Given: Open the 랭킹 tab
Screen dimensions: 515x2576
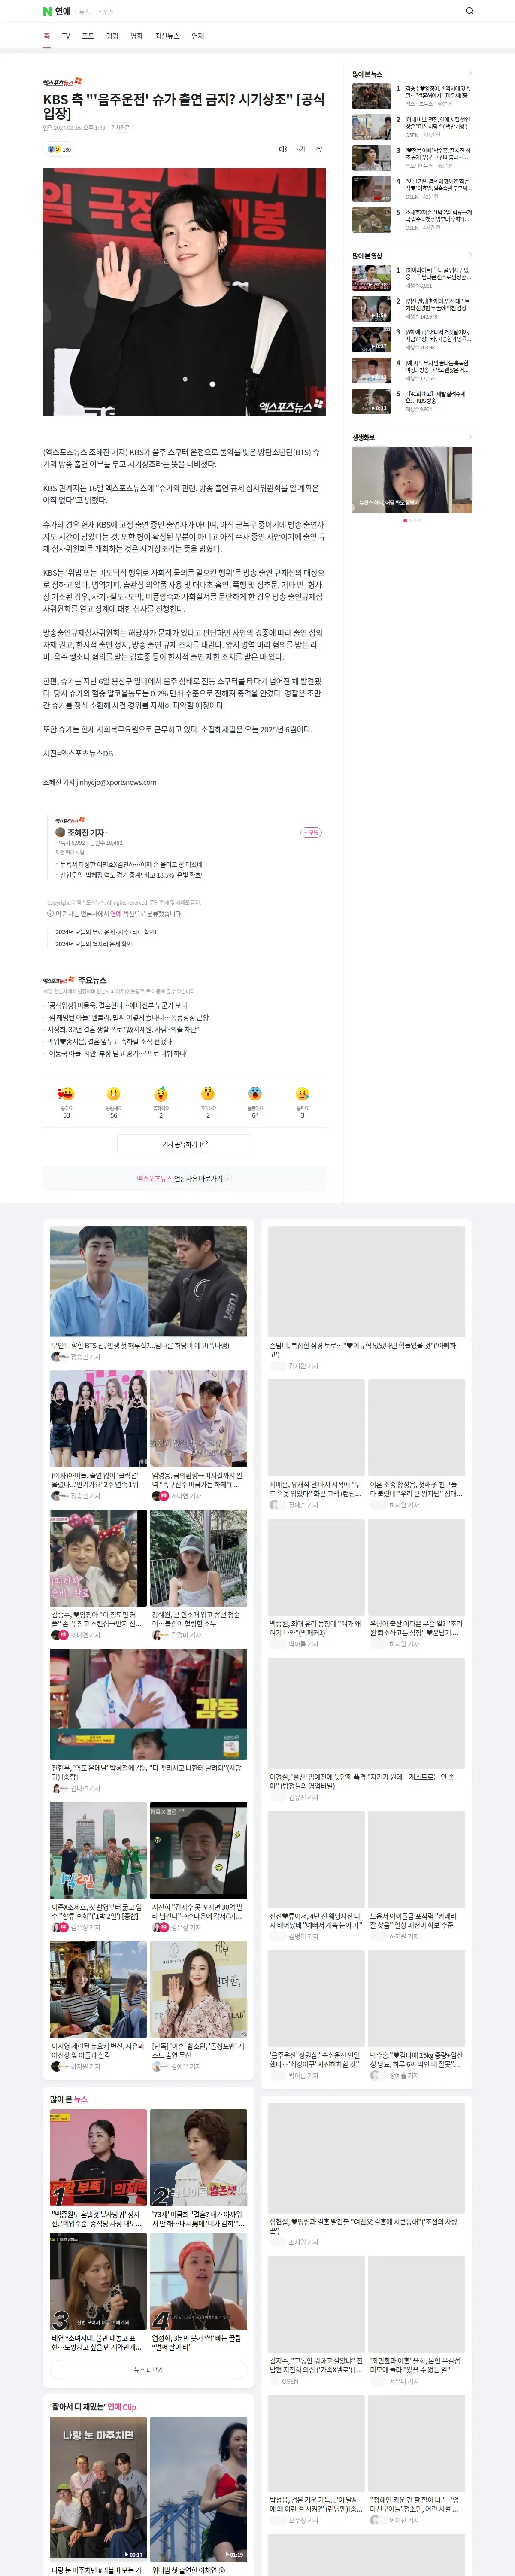Looking at the screenshot, I should click(112, 36).
